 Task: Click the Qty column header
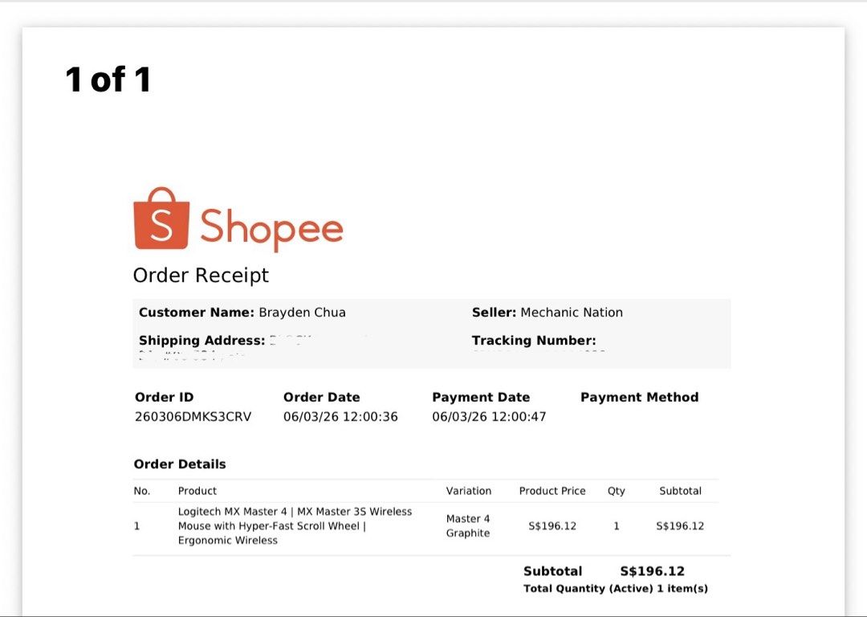click(616, 491)
